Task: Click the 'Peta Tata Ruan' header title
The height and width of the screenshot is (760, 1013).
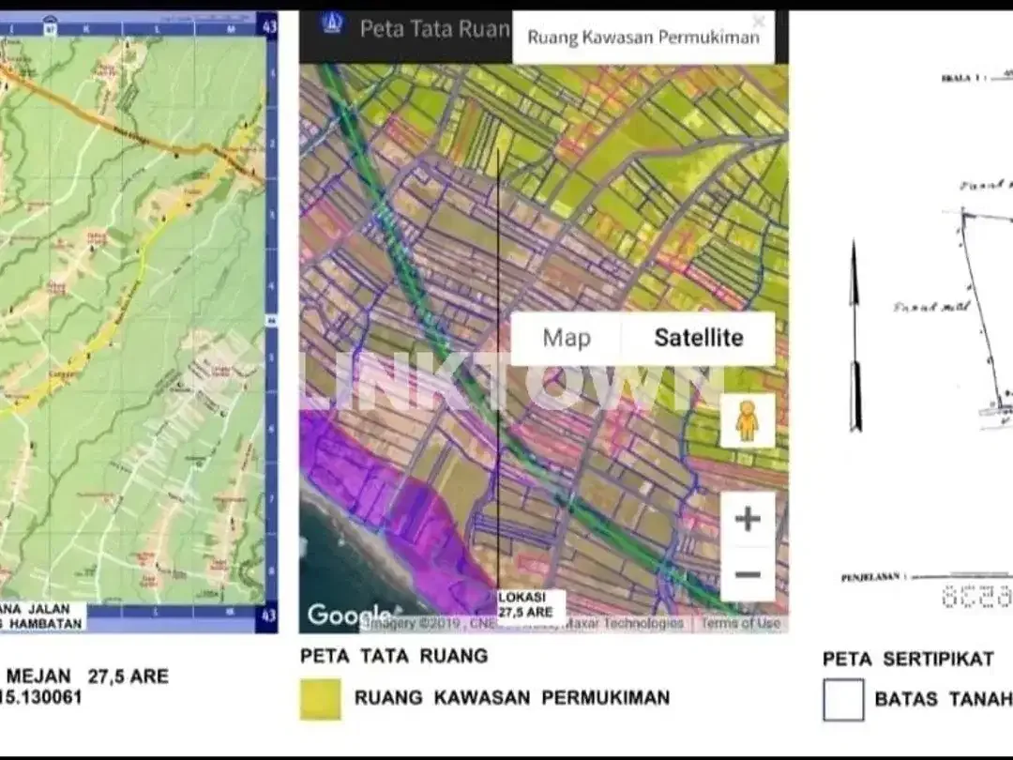Action: pyautogui.click(x=435, y=29)
